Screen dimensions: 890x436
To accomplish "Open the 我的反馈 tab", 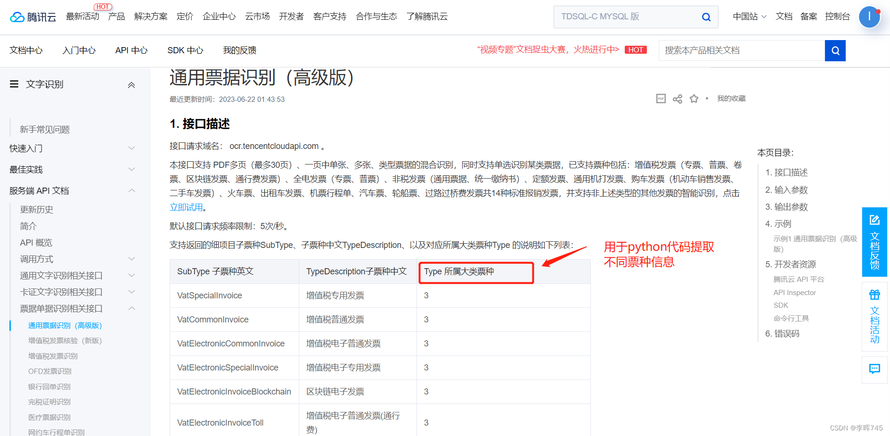I will (239, 50).
